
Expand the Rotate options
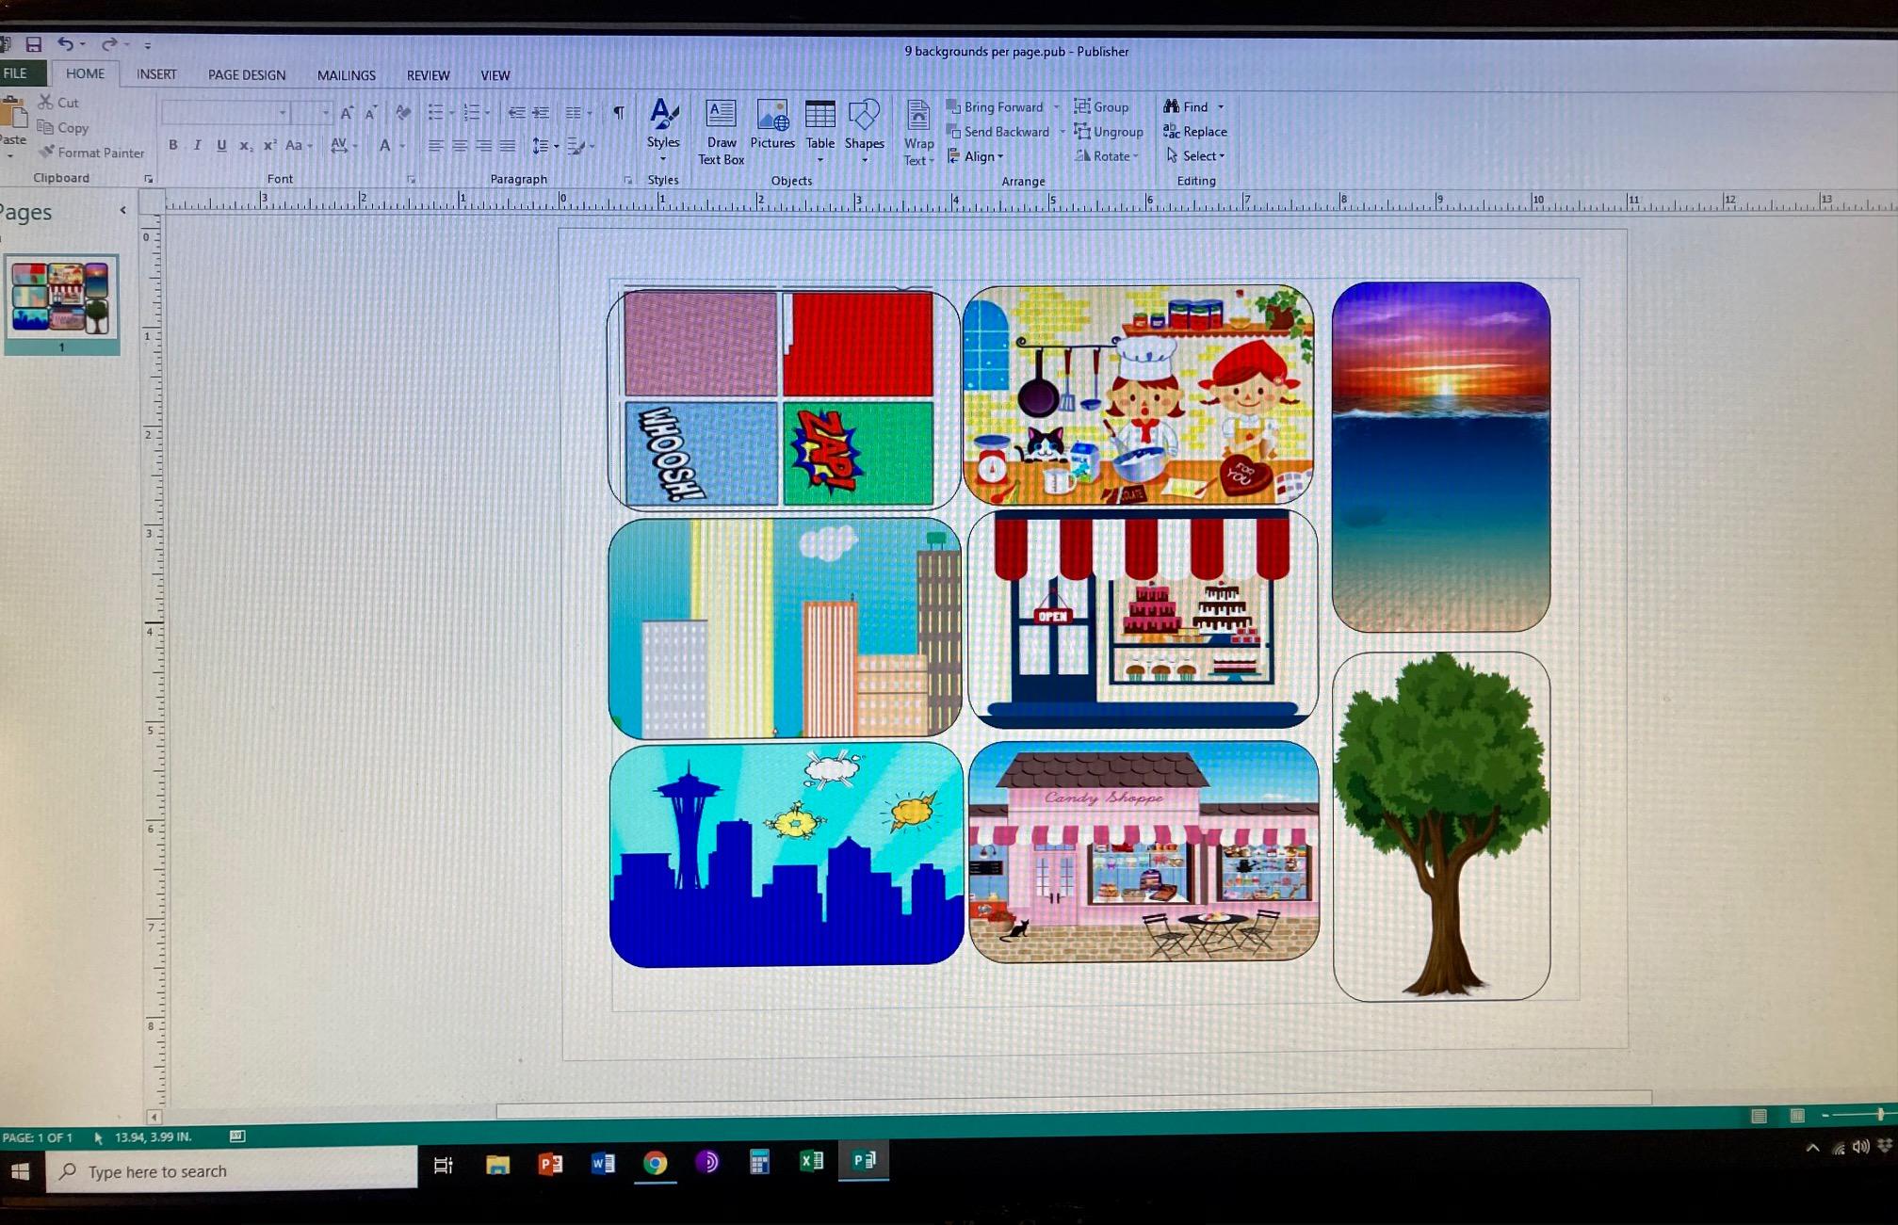(1107, 156)
